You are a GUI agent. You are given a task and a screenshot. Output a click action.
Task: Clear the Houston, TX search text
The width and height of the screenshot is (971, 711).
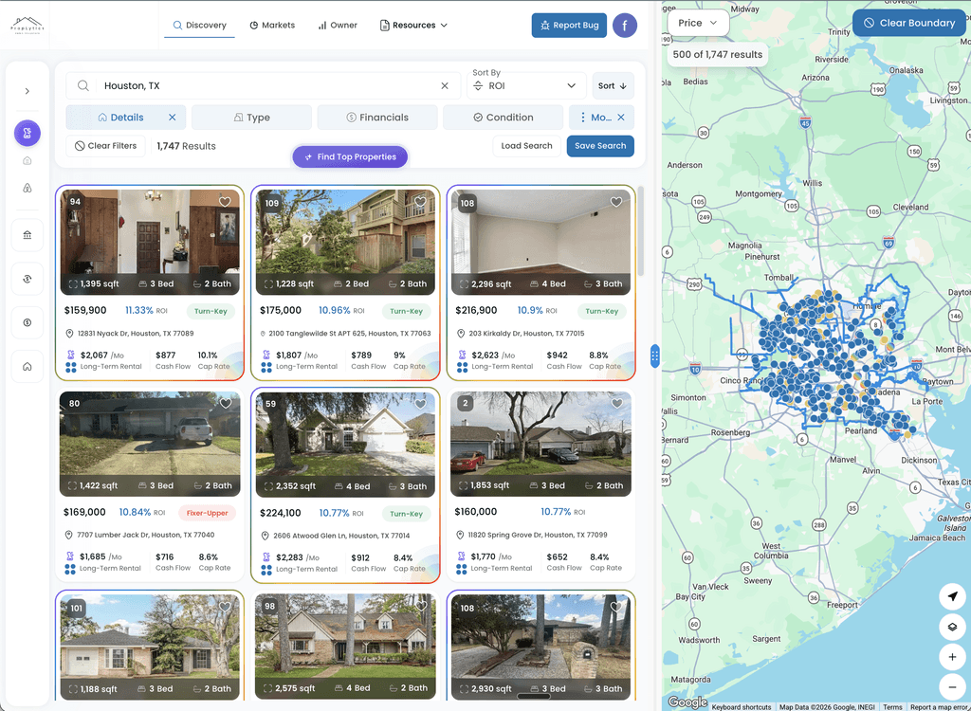coord(445,86)
